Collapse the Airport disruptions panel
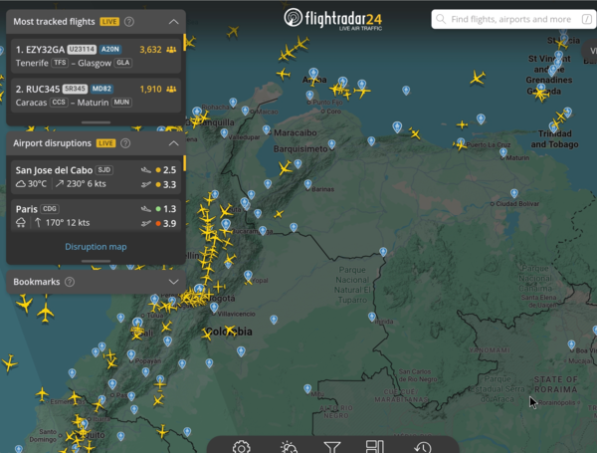 (x=173, y=143)
